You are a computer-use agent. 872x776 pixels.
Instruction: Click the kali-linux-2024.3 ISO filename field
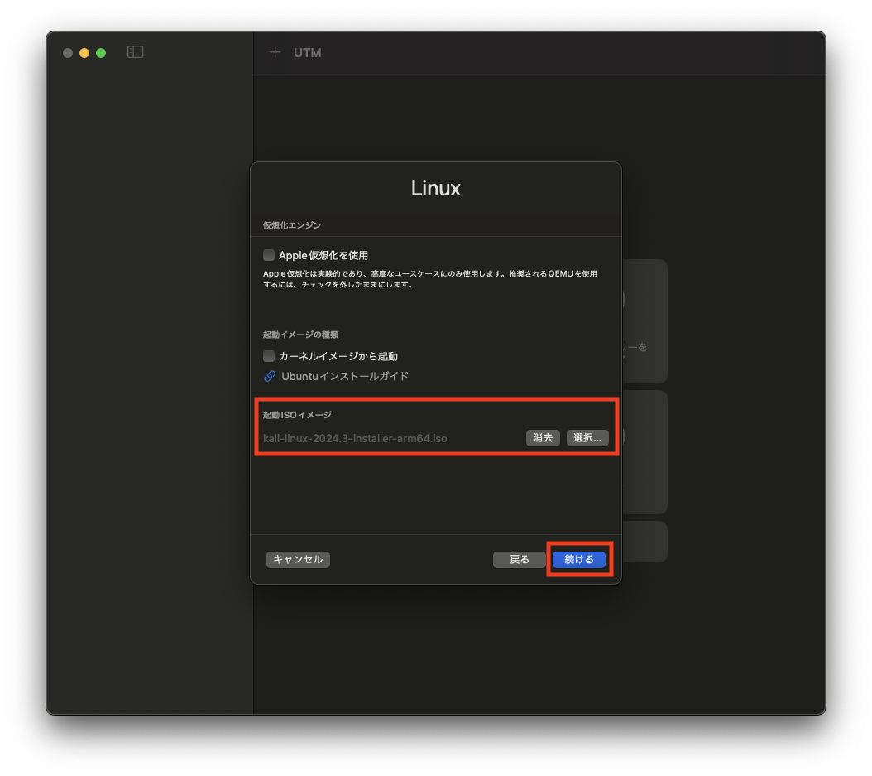pyautogui.click(x=356, y=438)
